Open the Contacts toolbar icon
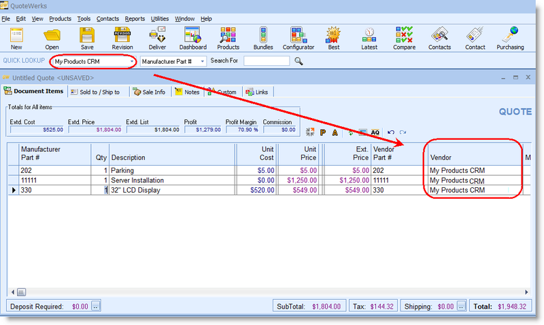The image size is (544, 325). [439, 39]
